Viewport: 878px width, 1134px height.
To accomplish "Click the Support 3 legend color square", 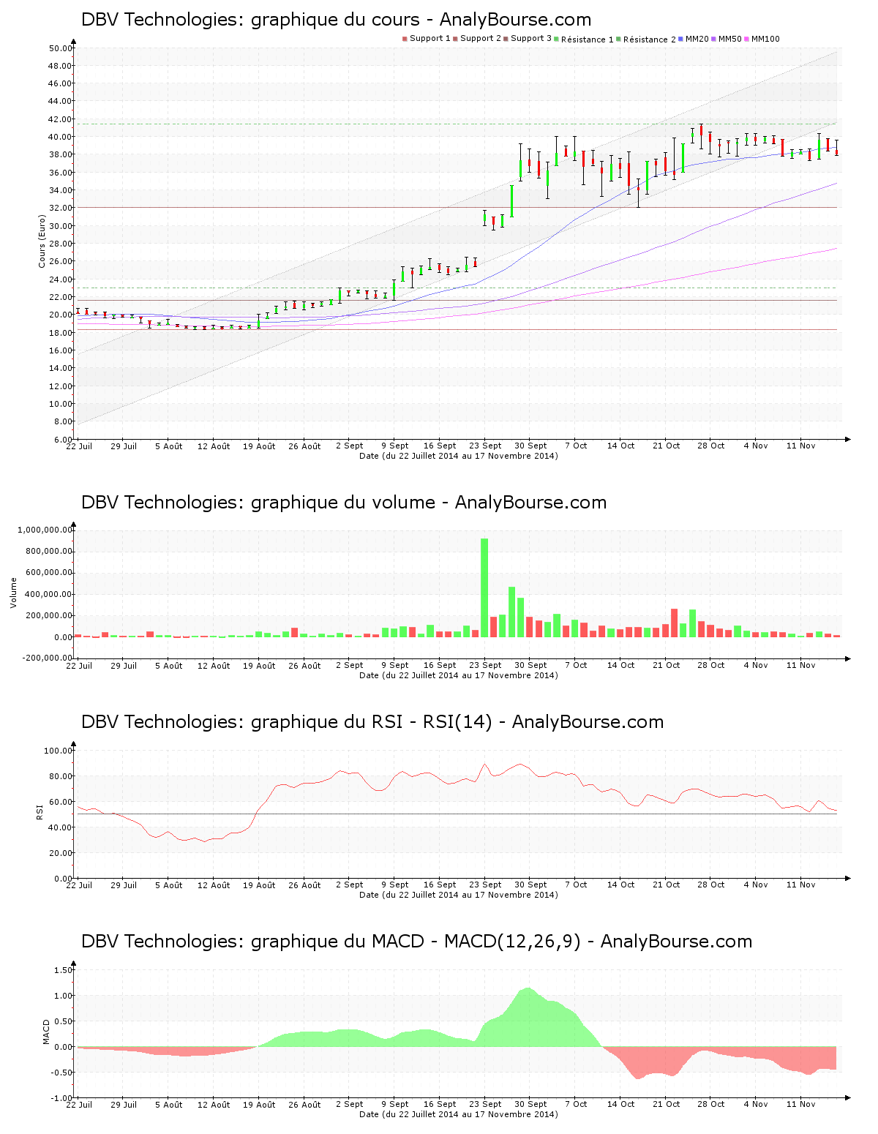I will tap(506, 39).
